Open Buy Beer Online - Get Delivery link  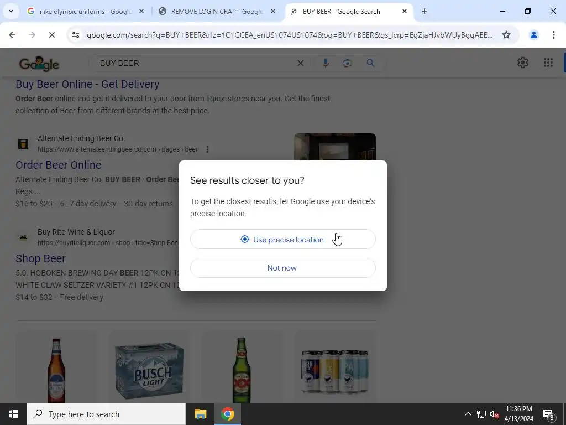tap(87, 84)
